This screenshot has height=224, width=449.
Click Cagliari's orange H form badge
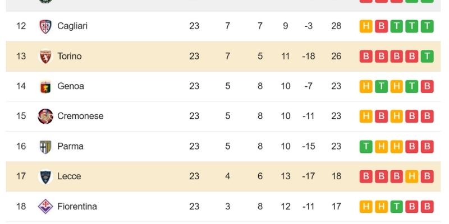coord(366,26)
